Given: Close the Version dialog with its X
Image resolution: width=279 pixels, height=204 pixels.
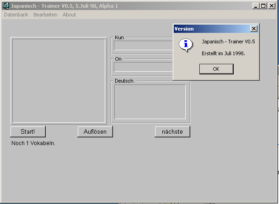Looking at the screenshot, I should pyautogui.click(x=254, y=29).
